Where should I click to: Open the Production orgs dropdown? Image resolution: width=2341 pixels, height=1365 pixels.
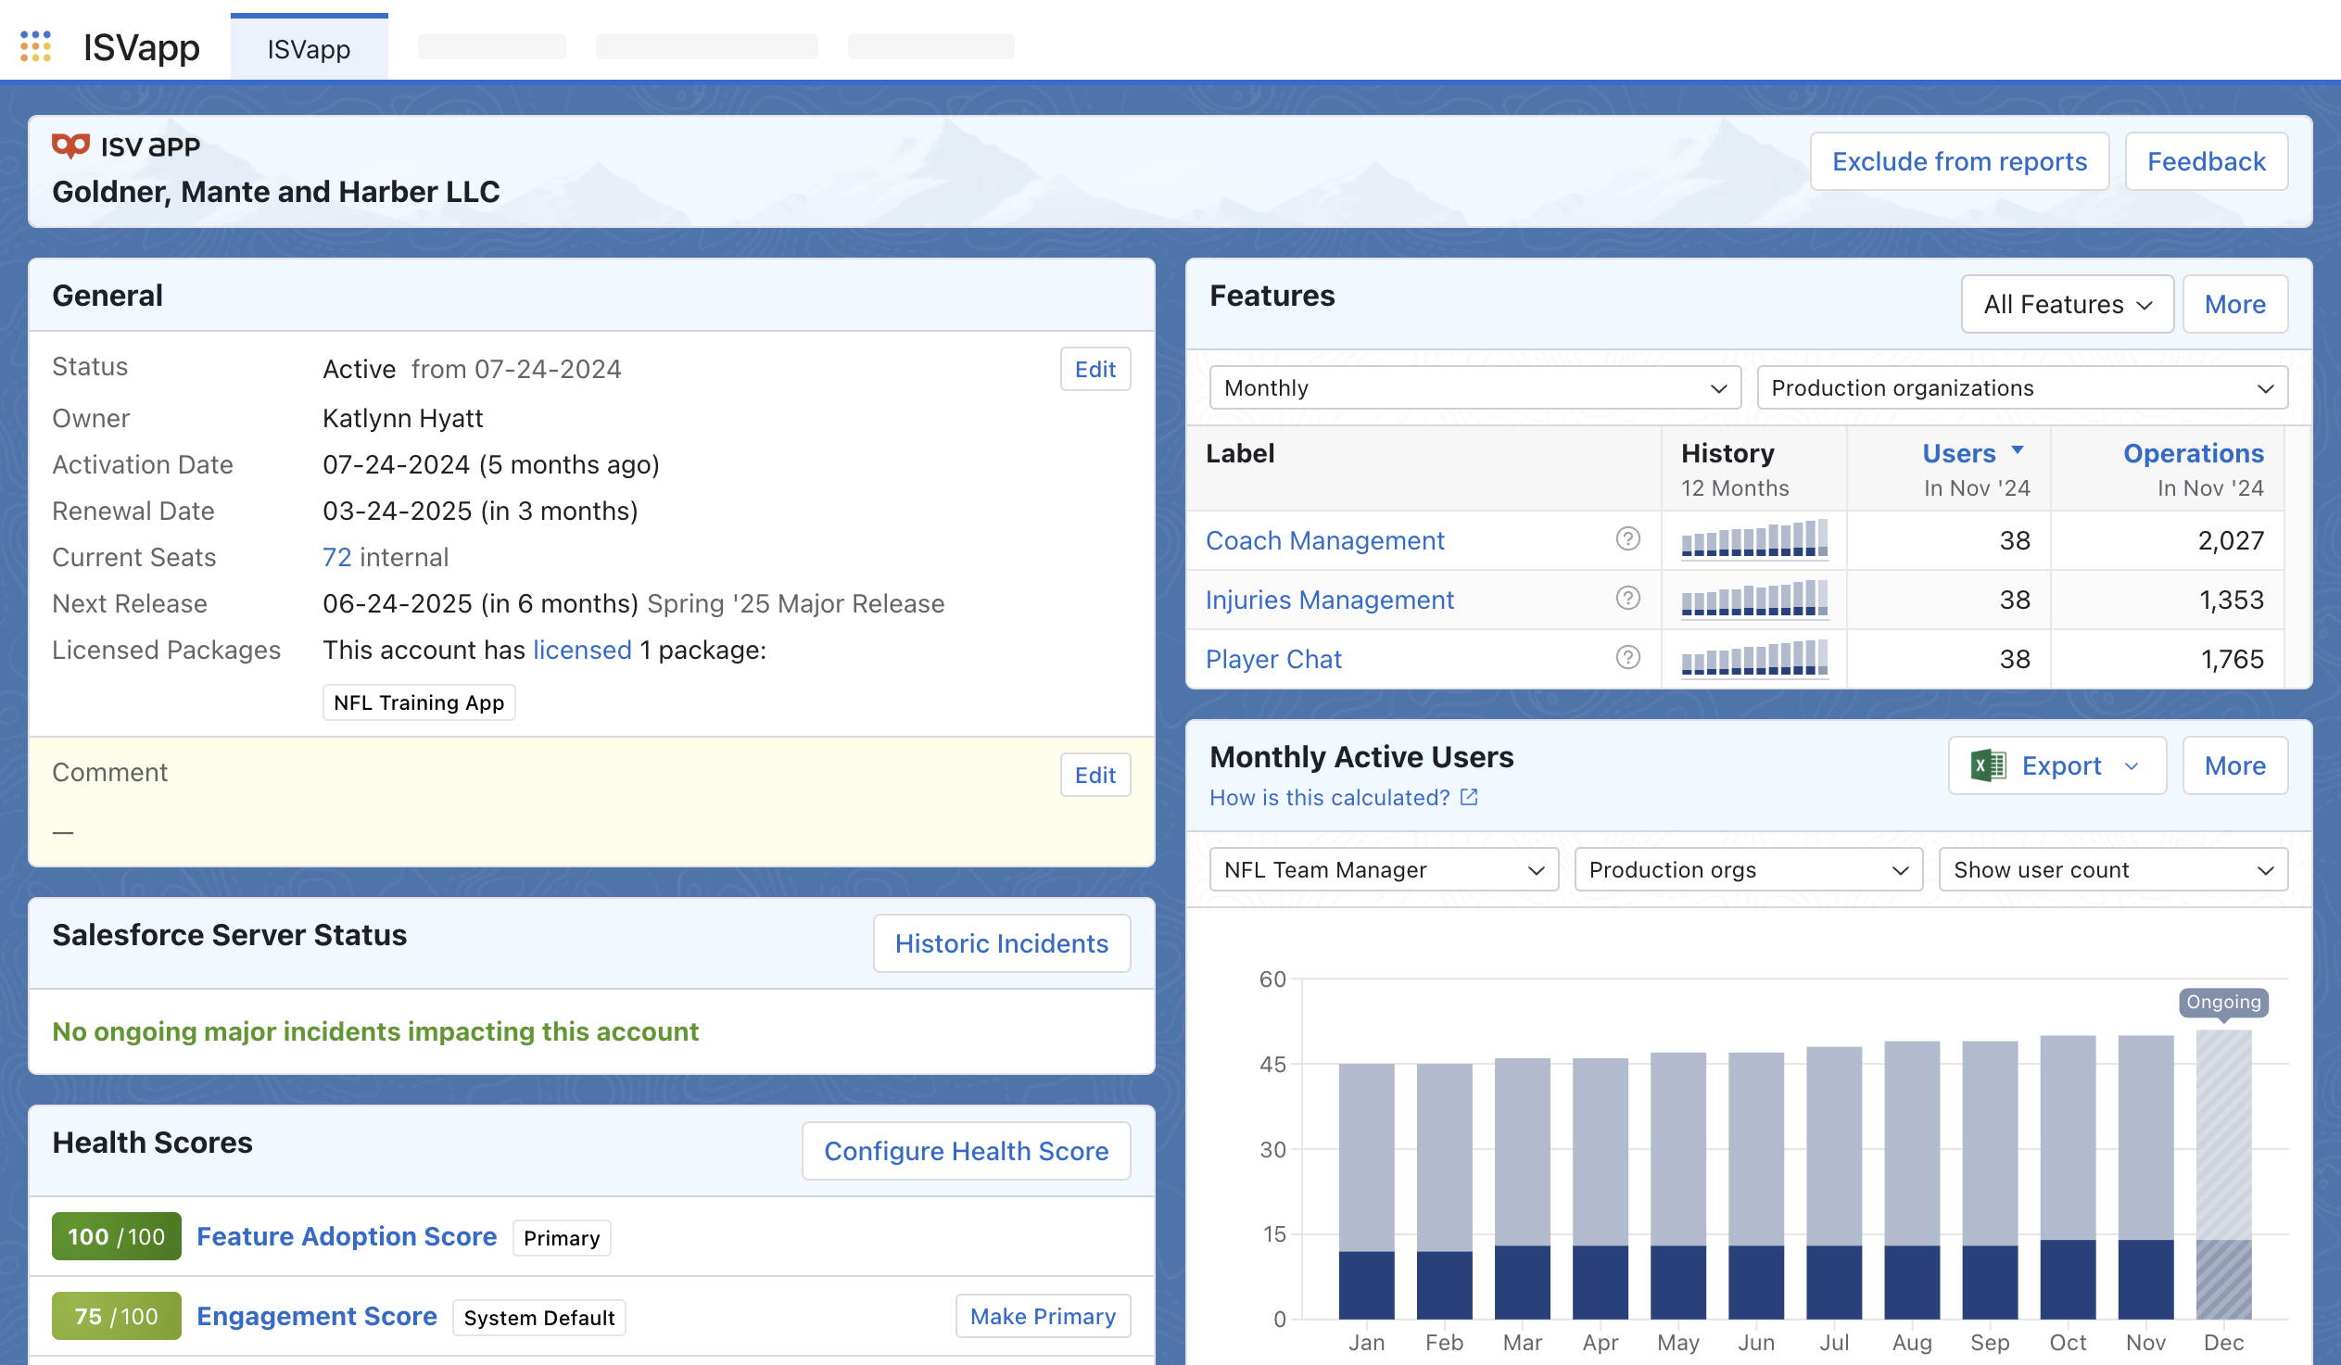pos(1748,870)
